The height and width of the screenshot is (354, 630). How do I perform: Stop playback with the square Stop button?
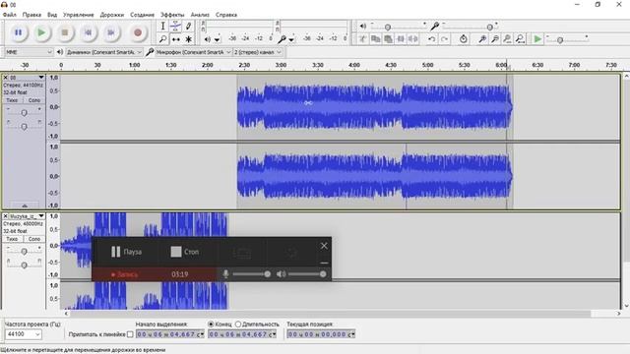[65, 32]
